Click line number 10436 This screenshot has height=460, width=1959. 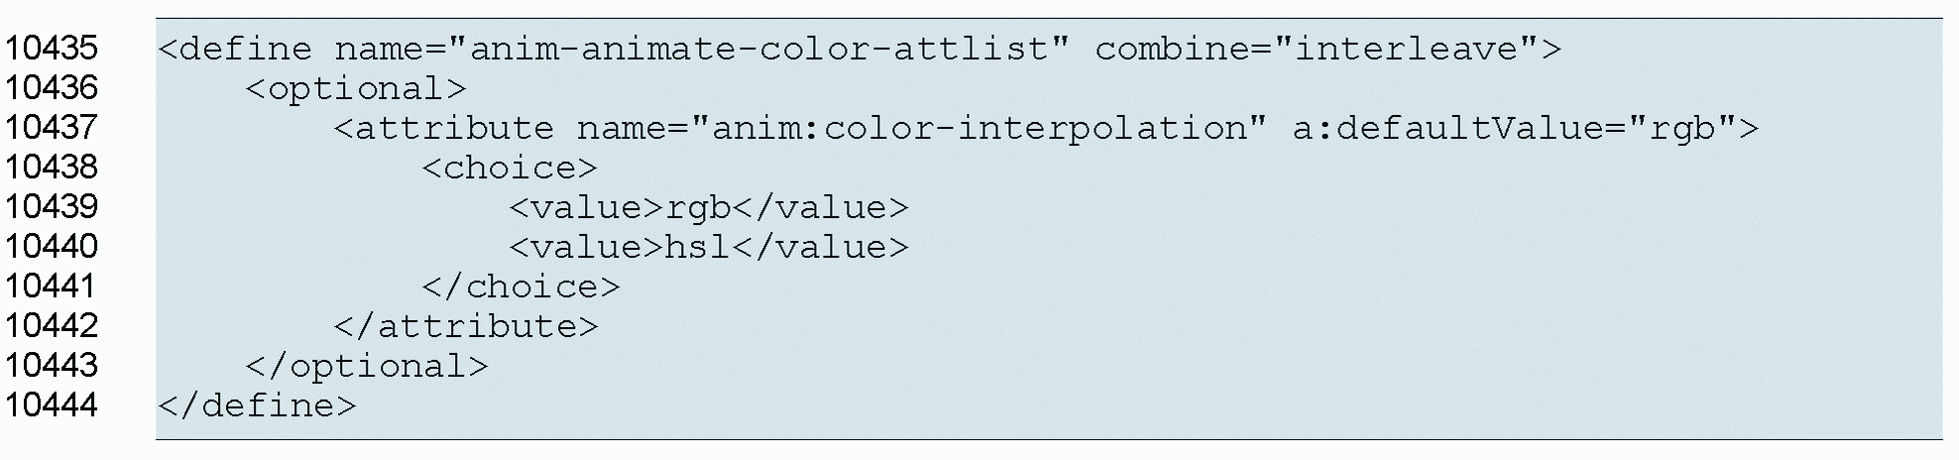coord(52,87)
